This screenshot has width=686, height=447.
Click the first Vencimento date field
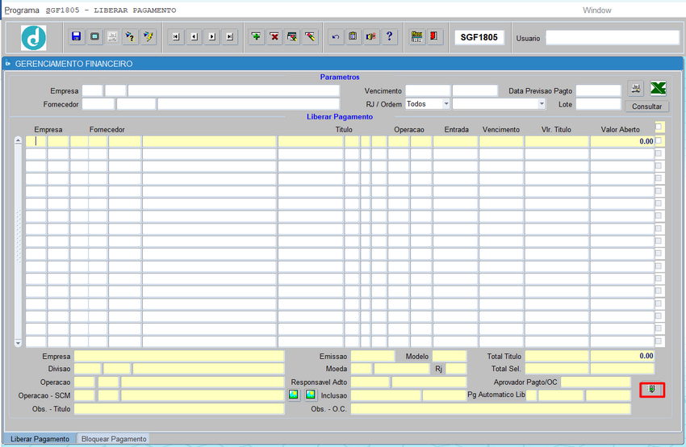click(x=428, y=90)
